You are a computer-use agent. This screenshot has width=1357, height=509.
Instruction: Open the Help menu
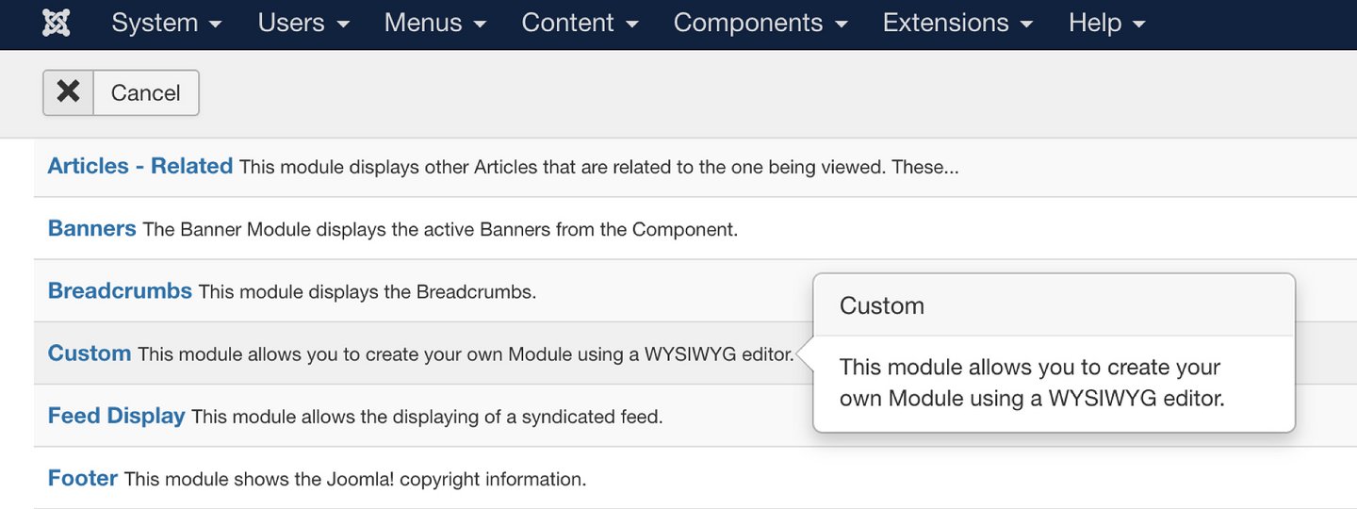click(1106, 23)
